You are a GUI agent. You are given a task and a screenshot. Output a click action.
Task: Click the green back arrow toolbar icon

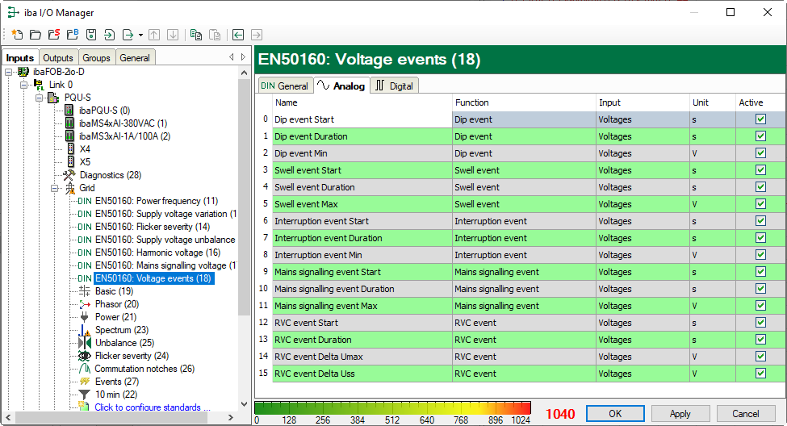(x=238, y=35)
